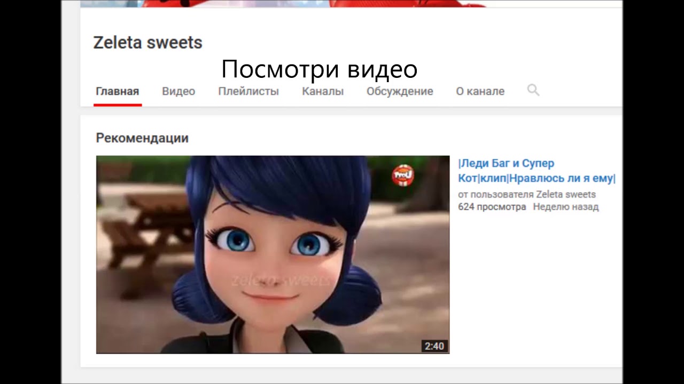Click the от пользователя Zeleta sweets byline
Image resolution: width=684 pixels, height=384 pixels.
(x=527, y=194)
